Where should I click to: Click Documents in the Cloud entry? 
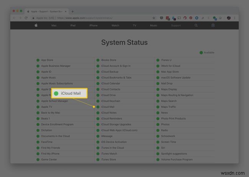(x=56, y=136)
